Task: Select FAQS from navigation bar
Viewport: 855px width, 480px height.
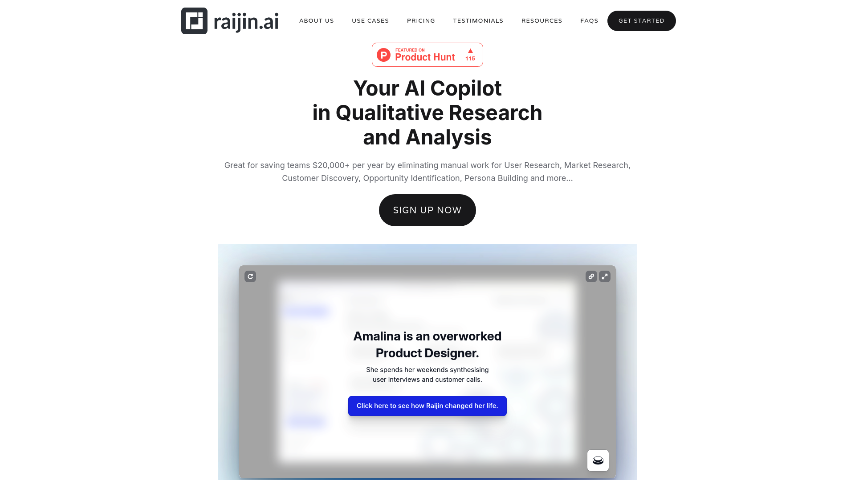Action: tap(589, 20)
